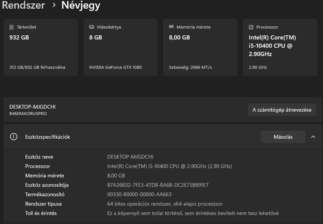The image size is (323, 224).
Task: Open the 932 GB storage card
Action: (41, 47)
